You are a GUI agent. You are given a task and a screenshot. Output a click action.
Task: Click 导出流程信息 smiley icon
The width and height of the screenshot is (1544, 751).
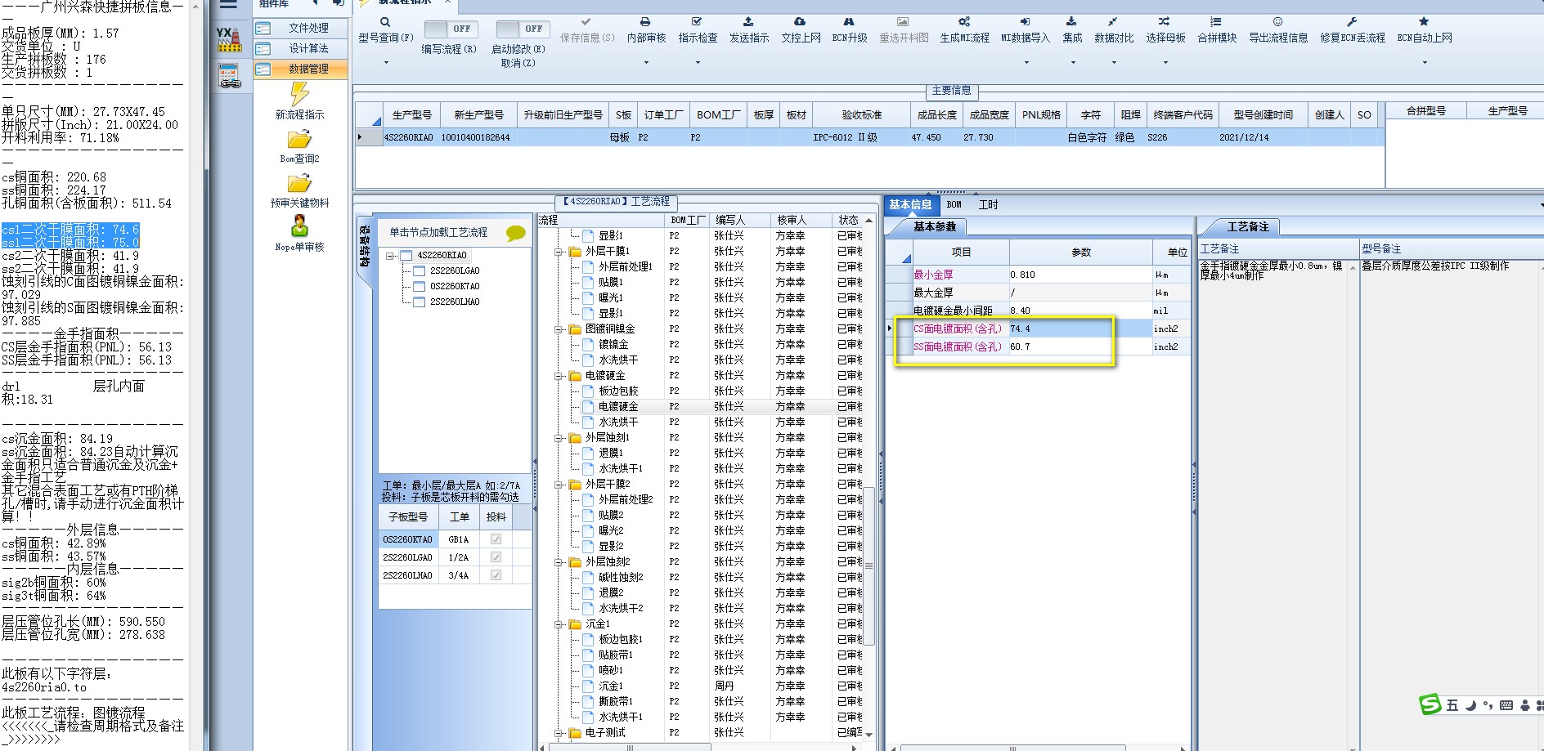(1277, 22)
